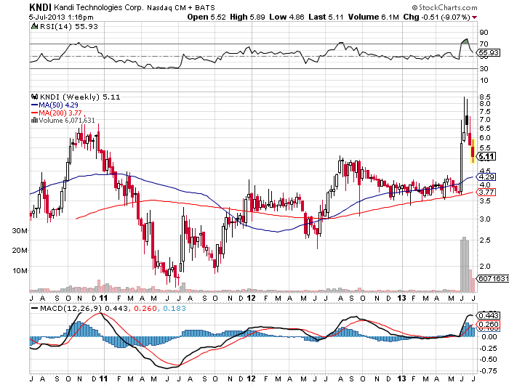509x385 pixels.
Task: Click the boxed 5.11 last-price tag on the price axis
Action: 486,157
